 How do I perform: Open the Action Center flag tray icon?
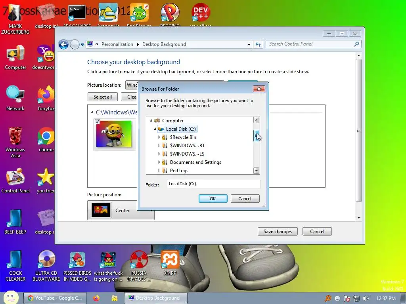[347, 298]
